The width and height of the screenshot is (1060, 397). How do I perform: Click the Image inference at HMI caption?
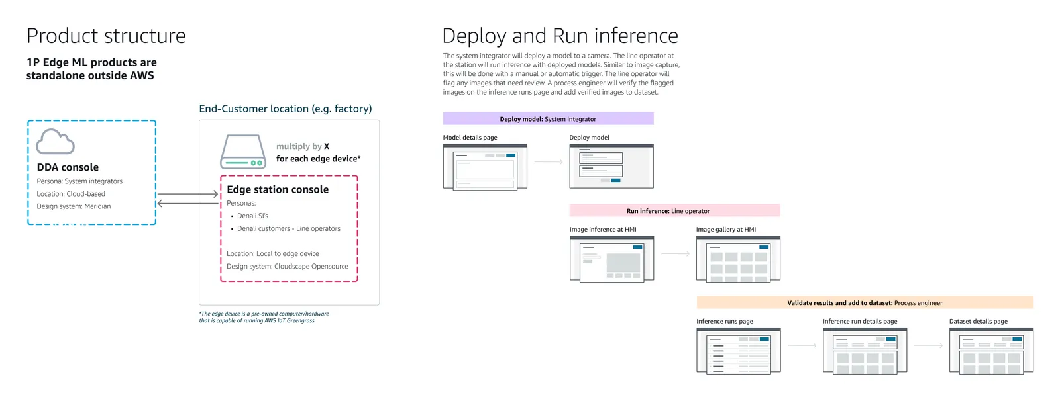(603, 230)
